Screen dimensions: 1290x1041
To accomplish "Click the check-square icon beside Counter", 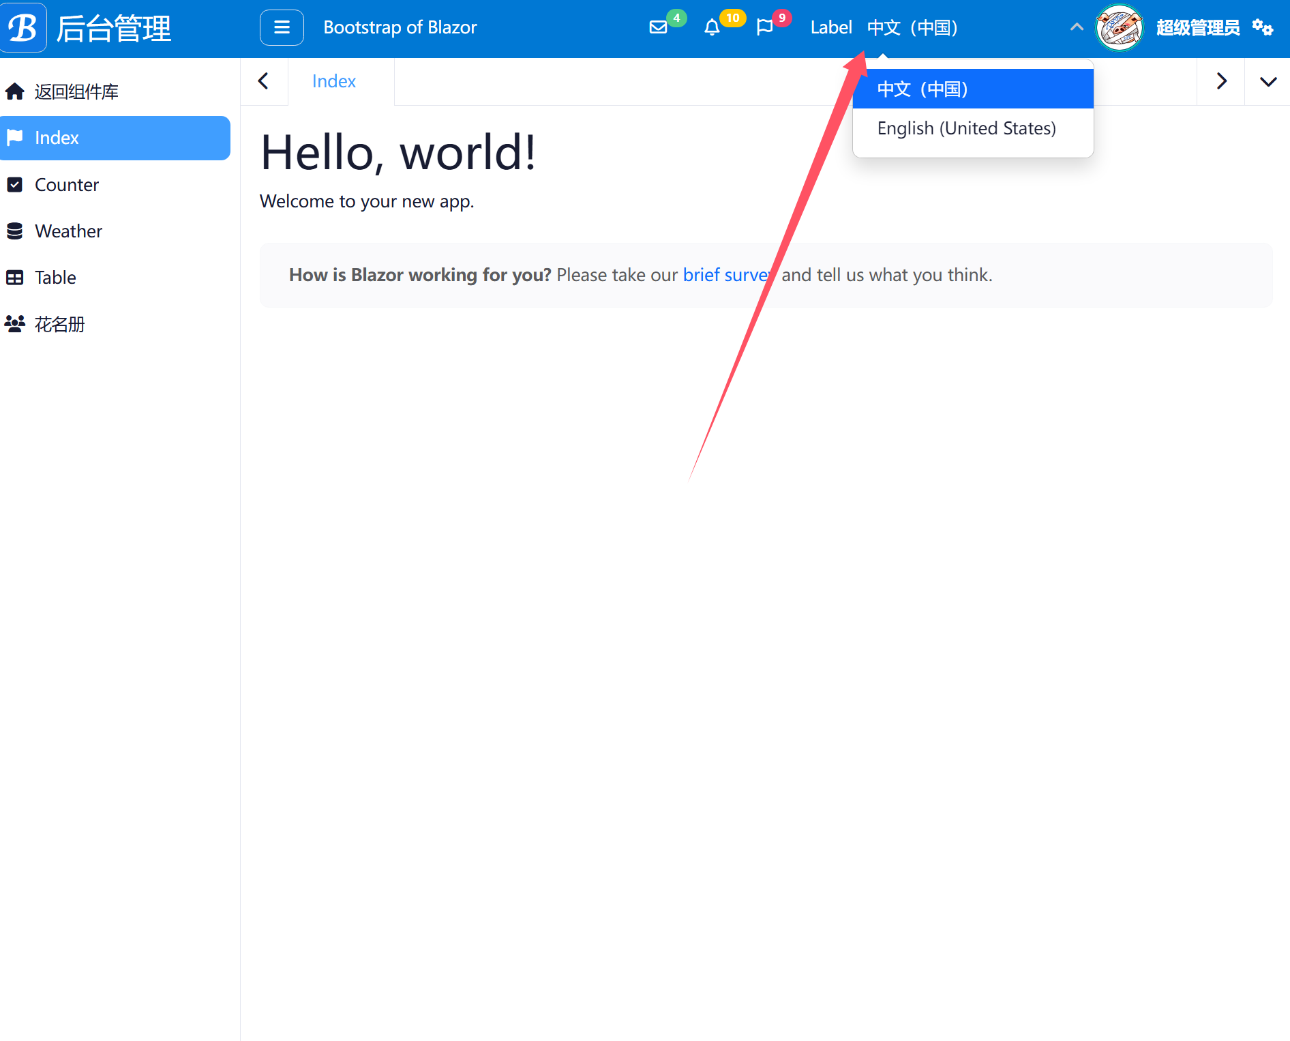I will tap(14, 185).
